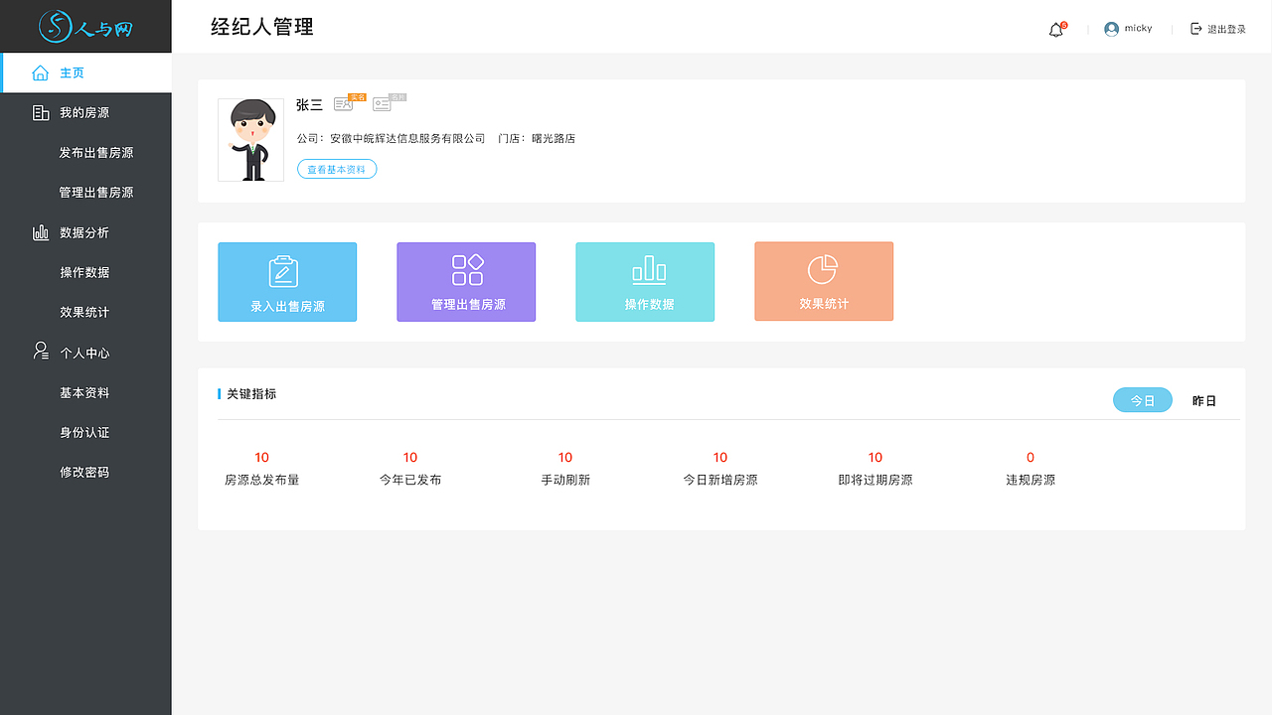1272x715 pixels.
Task: Select the 录入出售房源 clipboard icon card
Action: 287,281
